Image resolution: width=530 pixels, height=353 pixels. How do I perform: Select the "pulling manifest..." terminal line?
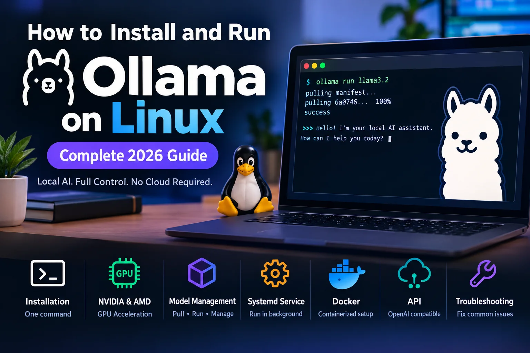click(341, 93)
